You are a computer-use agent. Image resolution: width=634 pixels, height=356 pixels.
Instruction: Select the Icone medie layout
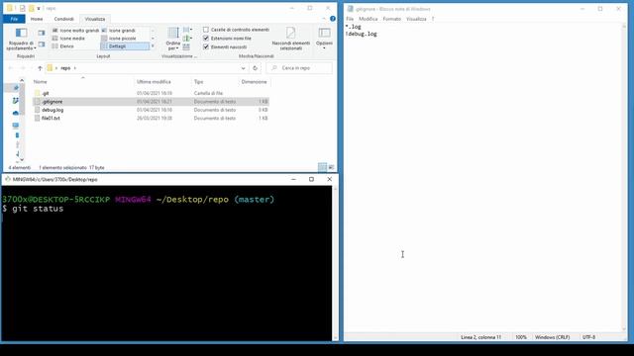68,39
